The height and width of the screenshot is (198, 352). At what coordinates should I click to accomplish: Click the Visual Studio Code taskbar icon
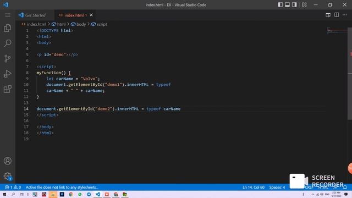tap(98, 194)
